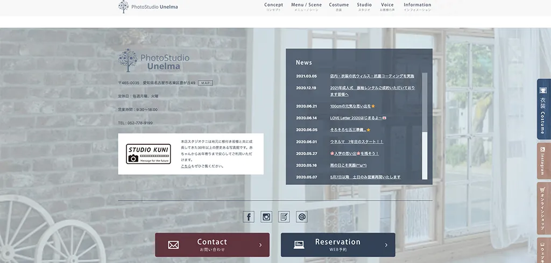The image size is (551, 263).
Task: Open the online shop side tab
Action: tap(543, 208)
